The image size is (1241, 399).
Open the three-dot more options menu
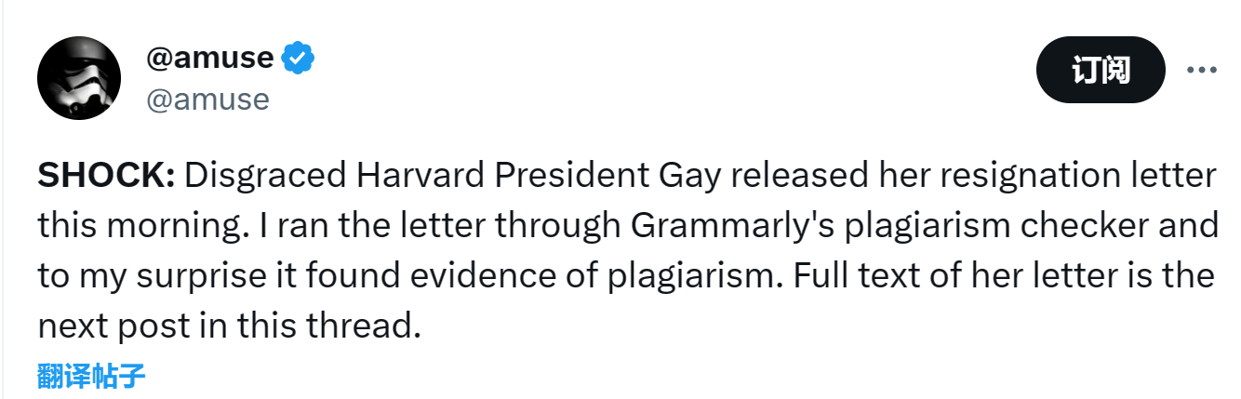1201,71
